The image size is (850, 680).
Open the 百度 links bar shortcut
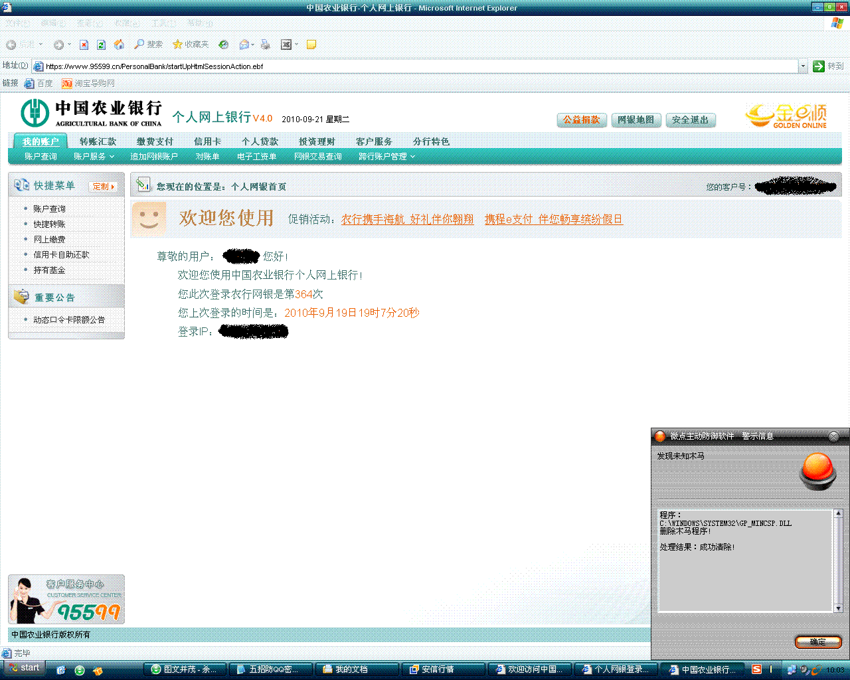point(39,84)
